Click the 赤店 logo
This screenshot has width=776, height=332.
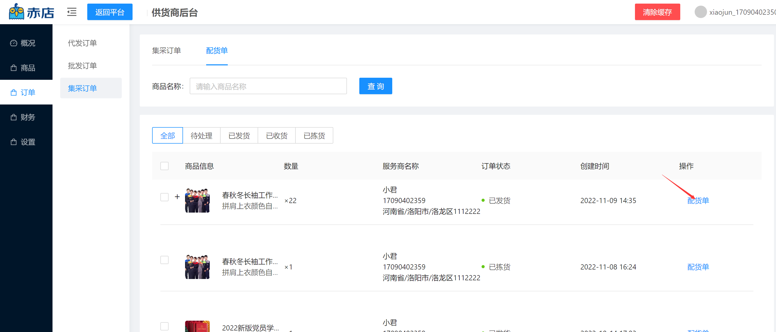coord(31,12)
